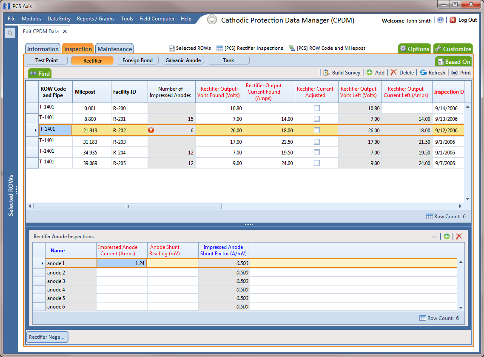Open the File menu
The image size is (484, 357).
point(11,19)
